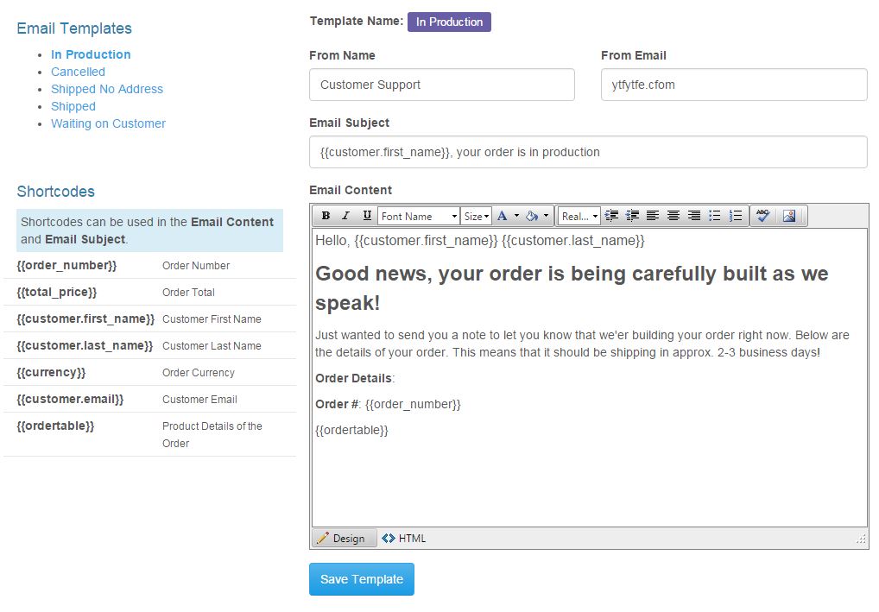Viewport: 879px width, 612px height.
Task: Toggle bold formatting in the editor toolbar
Action: point(326,215)
